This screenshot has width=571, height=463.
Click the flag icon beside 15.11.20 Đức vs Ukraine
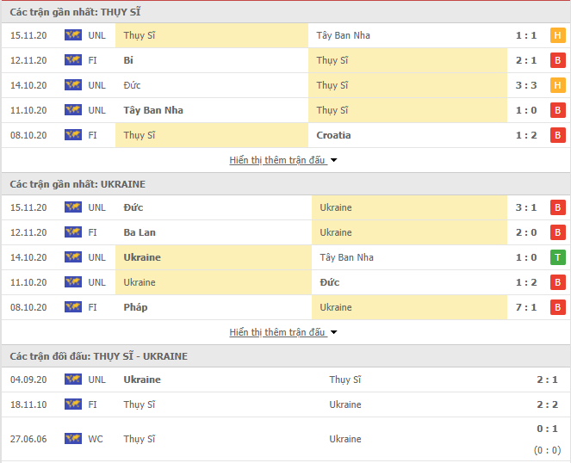pos(73,207)
